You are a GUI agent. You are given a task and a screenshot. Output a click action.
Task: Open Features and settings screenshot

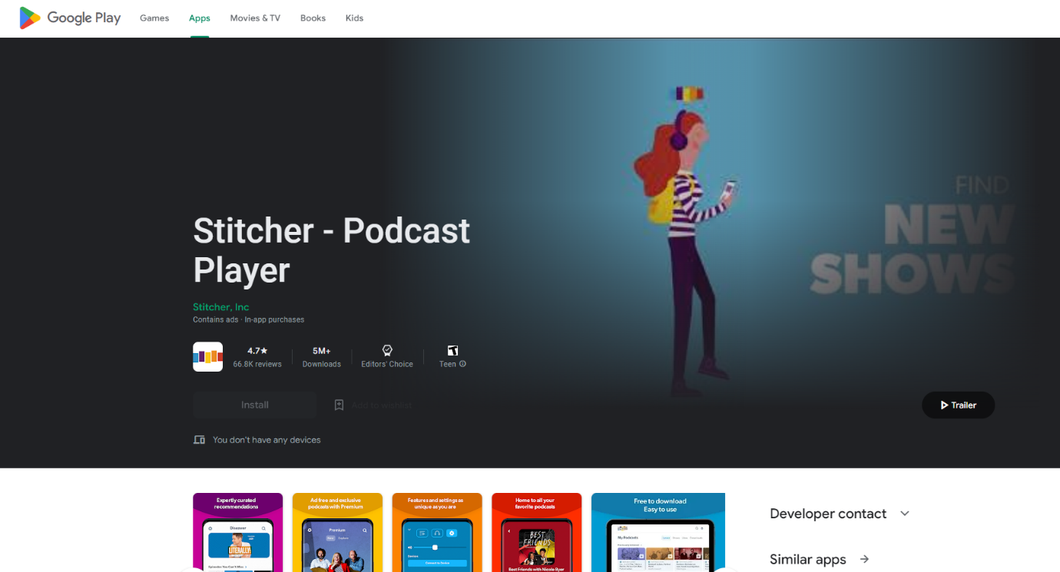coord(437,532)
